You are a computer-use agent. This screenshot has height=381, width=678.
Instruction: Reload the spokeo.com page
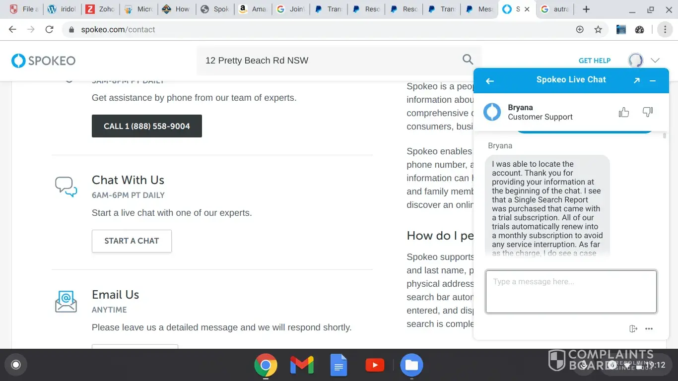click(49, 29)
